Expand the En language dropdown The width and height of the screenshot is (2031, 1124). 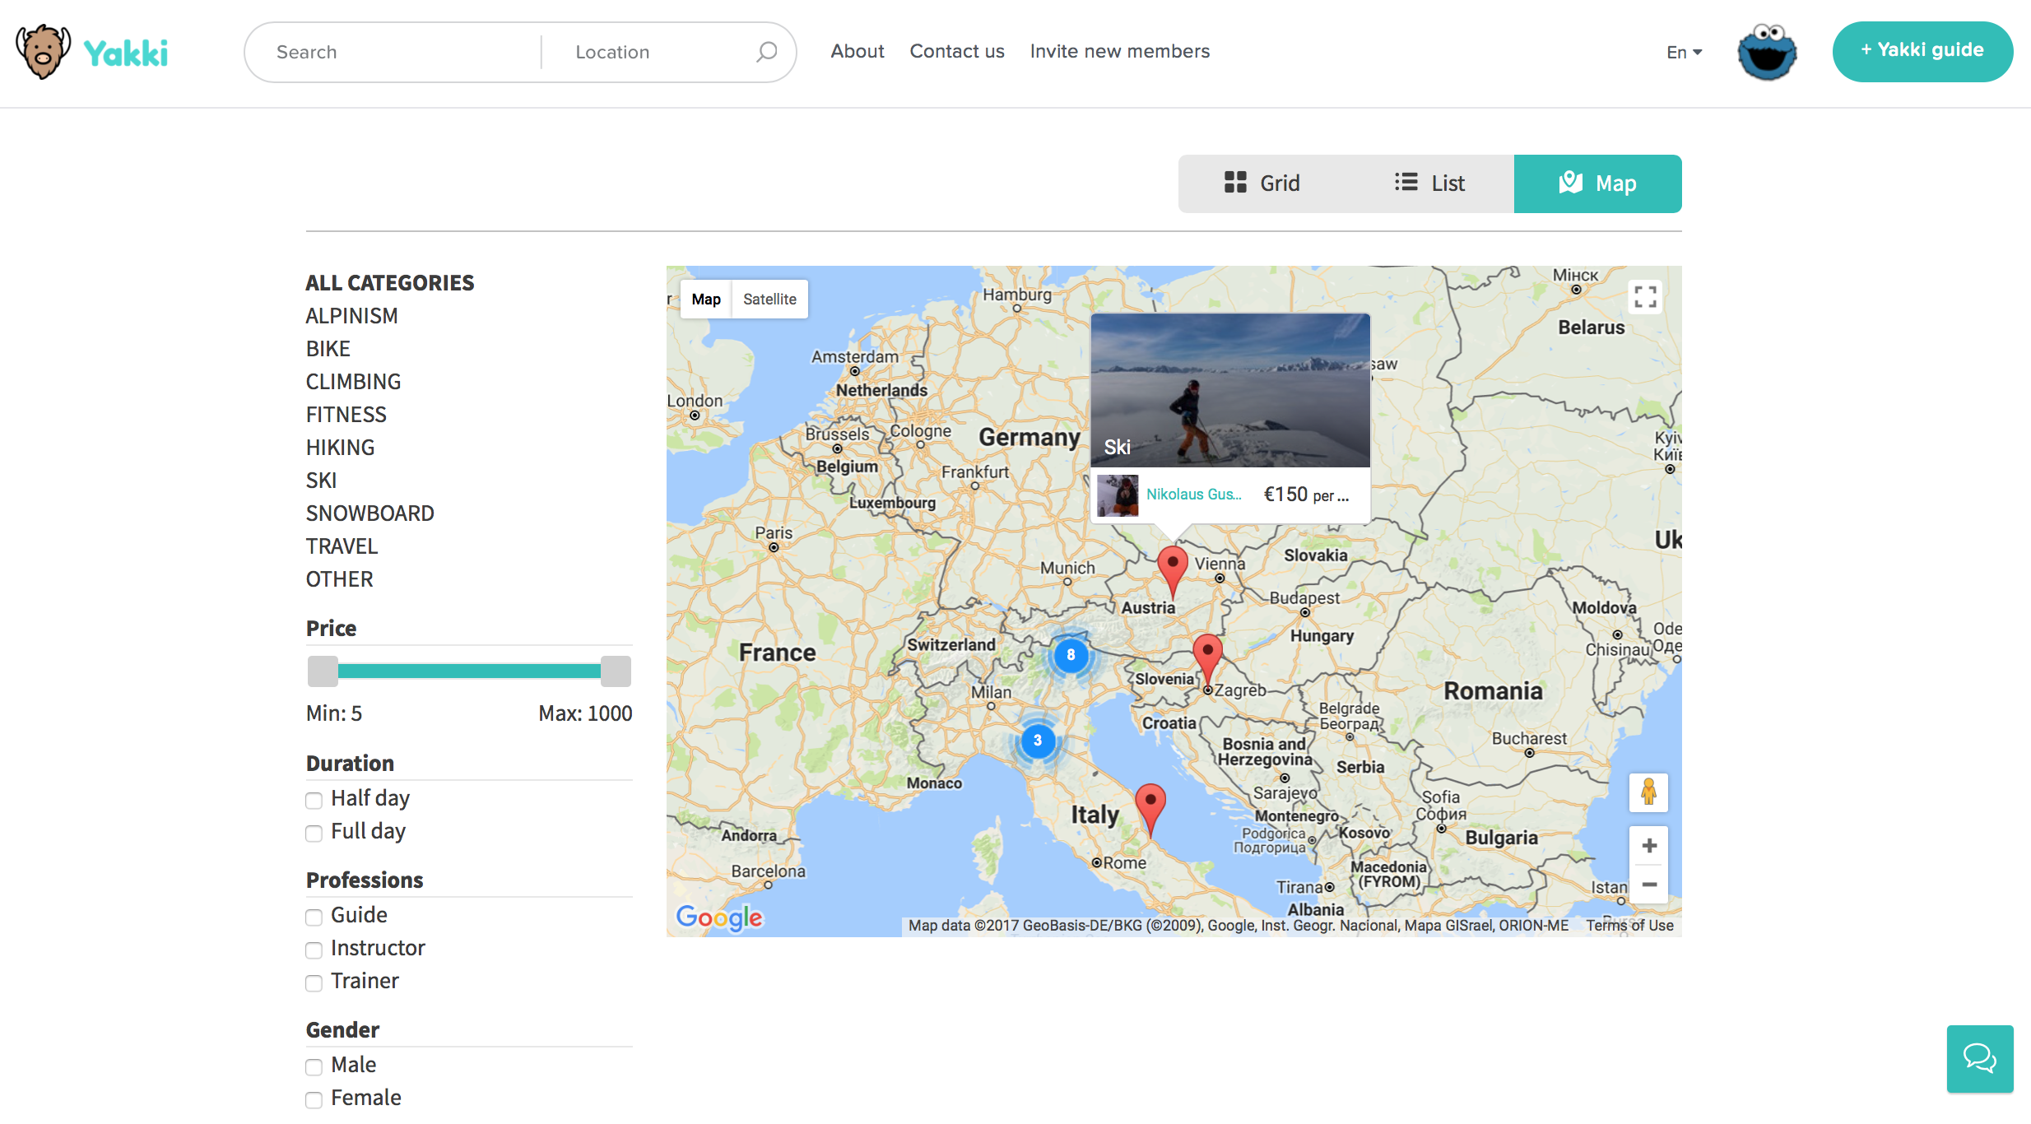tap(1684, 52)
